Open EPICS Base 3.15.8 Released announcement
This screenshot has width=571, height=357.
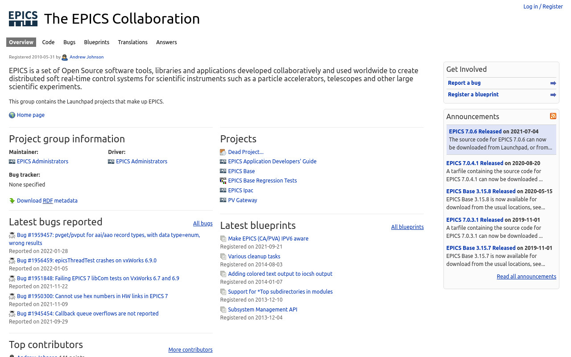pos(481,191)
